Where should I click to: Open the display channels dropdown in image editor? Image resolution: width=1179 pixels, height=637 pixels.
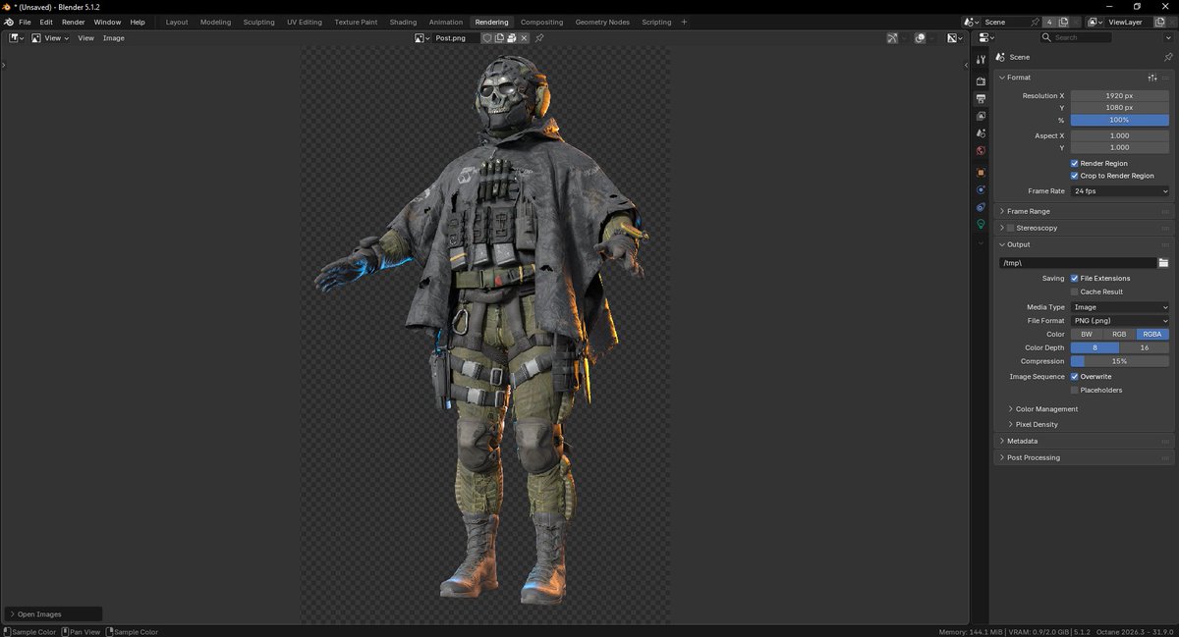(956, 37)
